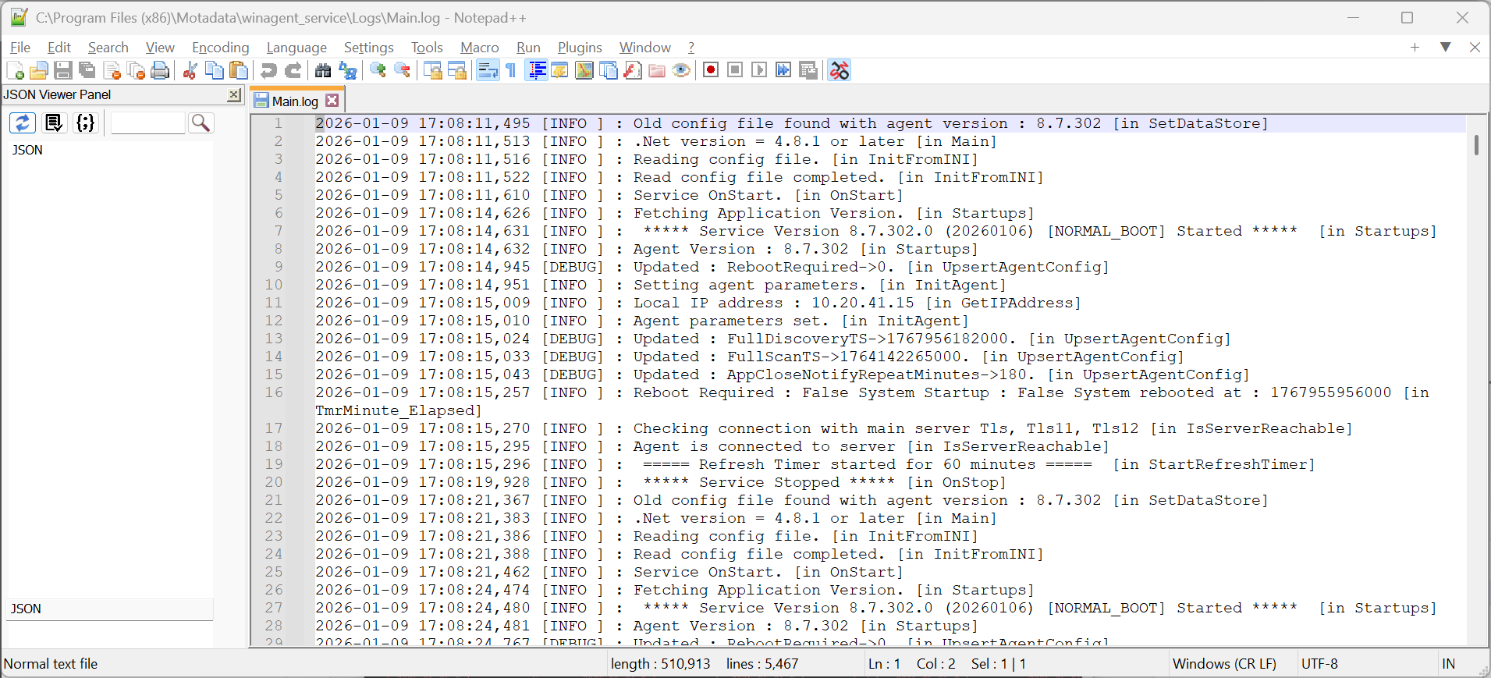Screen dimensions: 1491x678
Task: Click the red plugin icon at toolbar end
Action: (x=839, y=70)
